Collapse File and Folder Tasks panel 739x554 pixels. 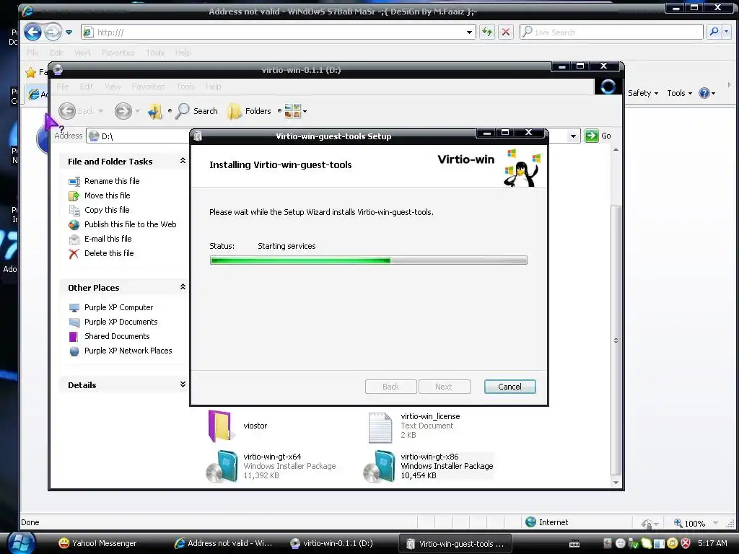[x=183, y=161]
